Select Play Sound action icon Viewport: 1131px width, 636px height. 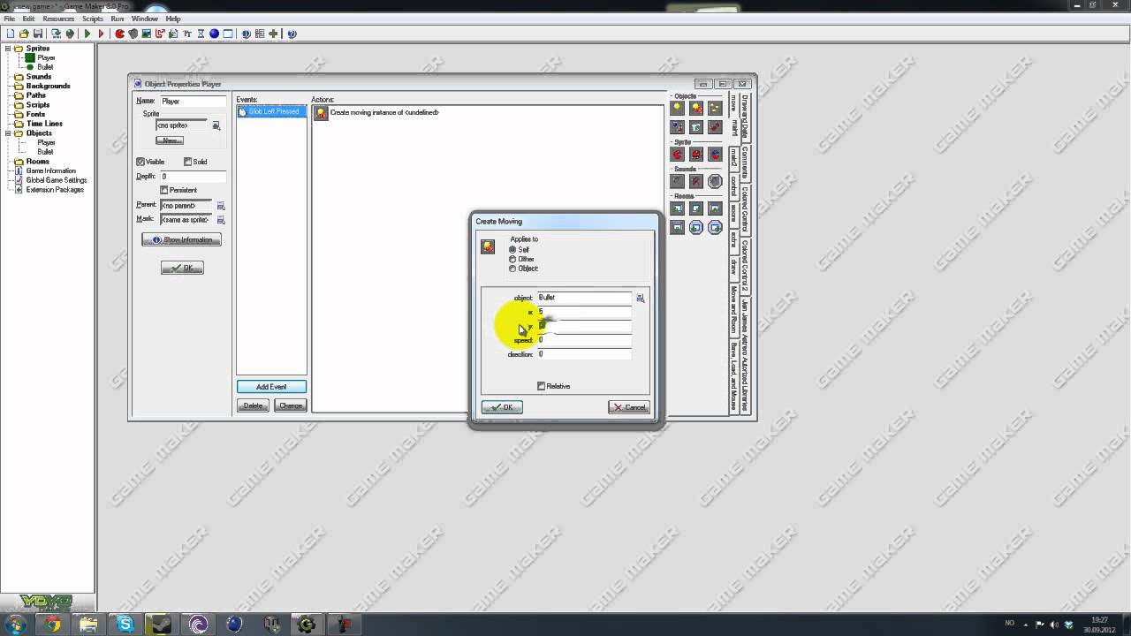[x=678, y=182]
